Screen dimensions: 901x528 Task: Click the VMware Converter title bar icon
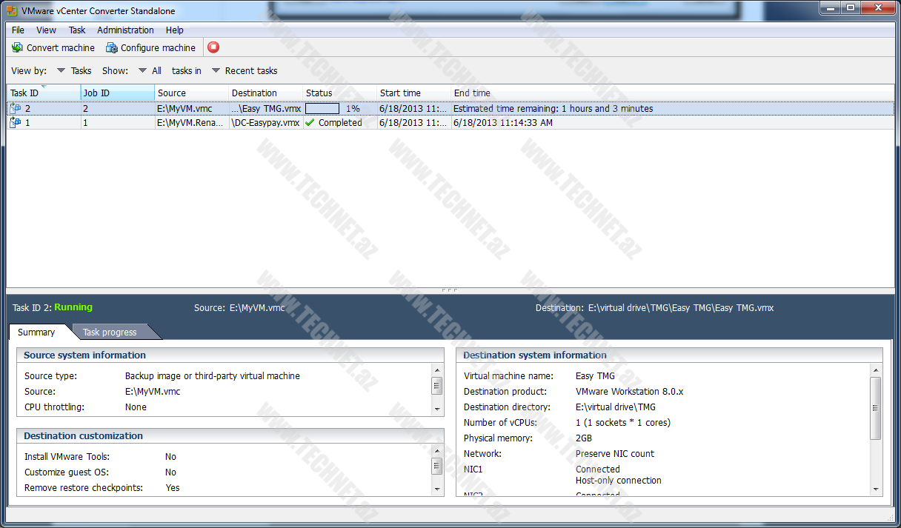pos(12,9)
